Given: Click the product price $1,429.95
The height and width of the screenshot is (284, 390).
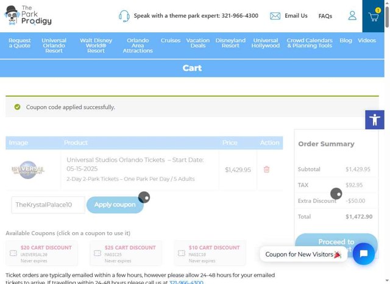Looking at the screenshot, I should [238, 170].
